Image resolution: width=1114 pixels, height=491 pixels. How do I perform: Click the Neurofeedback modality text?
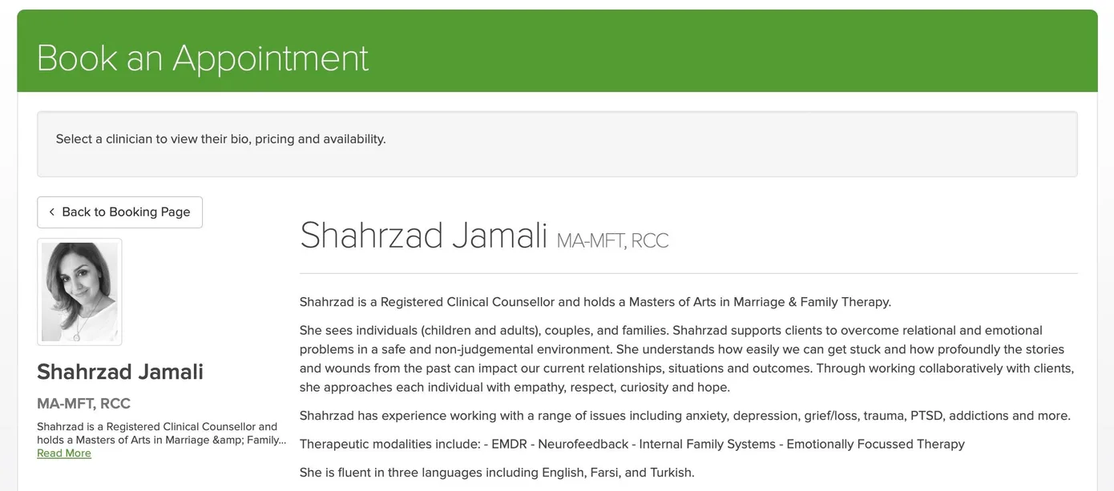click(x=583, y=444)
